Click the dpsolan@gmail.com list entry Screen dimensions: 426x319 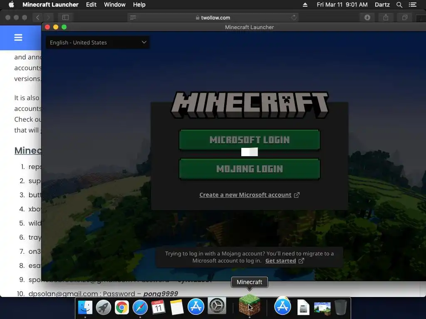coord(103,294)
